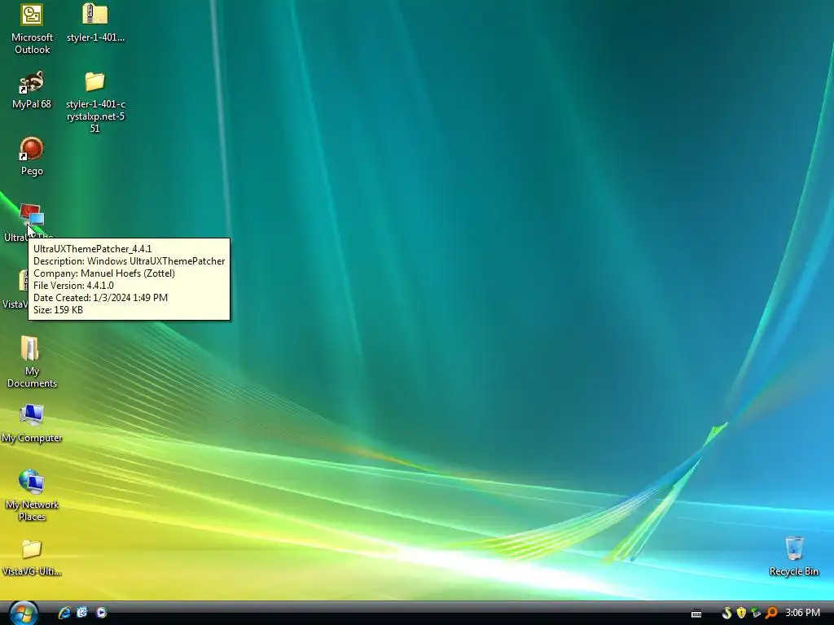Click the Safely Remove Hardware tray icon
The image size is (834, 625).
pos(756,613)
